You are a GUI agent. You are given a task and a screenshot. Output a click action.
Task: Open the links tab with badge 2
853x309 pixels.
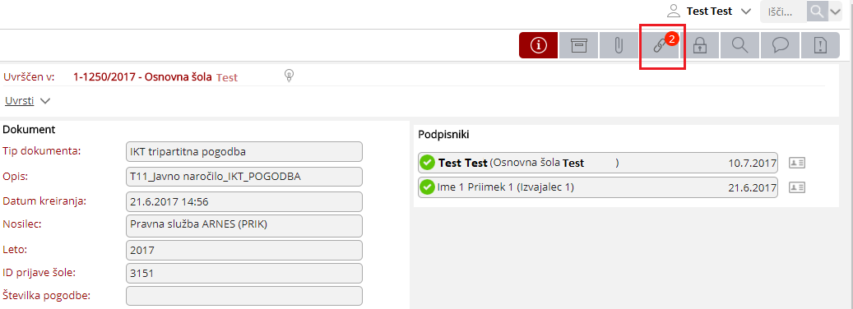660,46
